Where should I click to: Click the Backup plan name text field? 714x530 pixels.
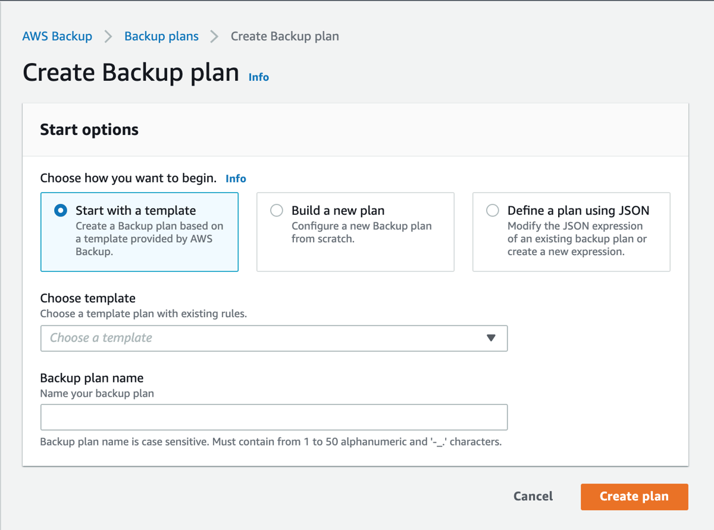pos(274,417)
